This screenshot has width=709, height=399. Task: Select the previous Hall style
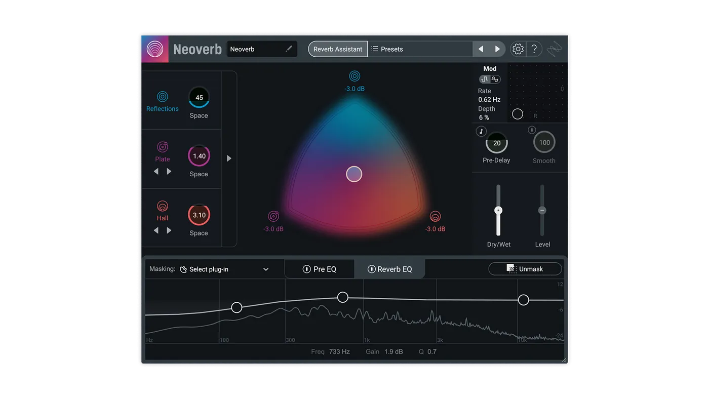(x=156, y=230)
